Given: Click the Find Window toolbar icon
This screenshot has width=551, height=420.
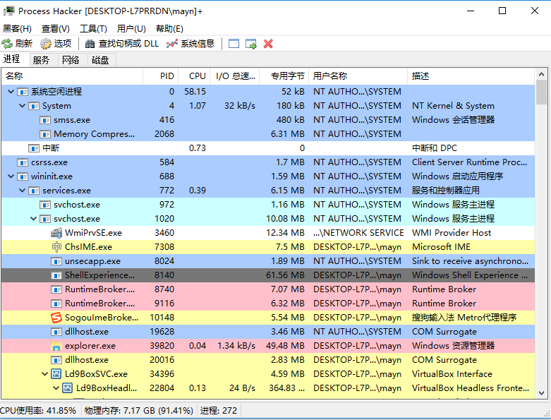Looking at the screenshot, I should click(234, 44).
